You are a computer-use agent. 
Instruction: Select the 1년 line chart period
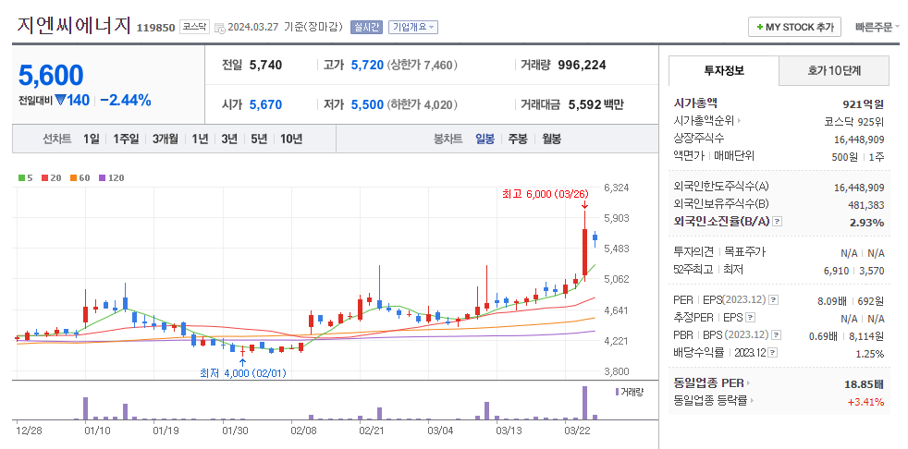[200, 139]
